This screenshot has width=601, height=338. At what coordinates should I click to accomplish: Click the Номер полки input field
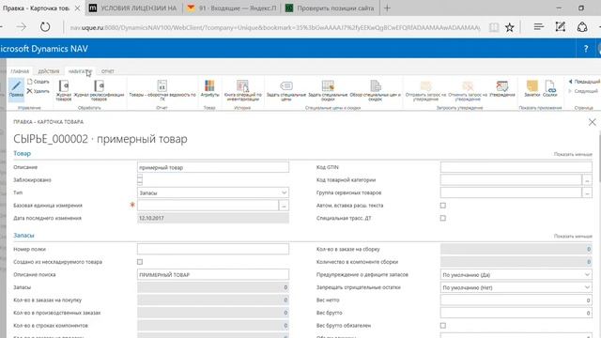213,249
